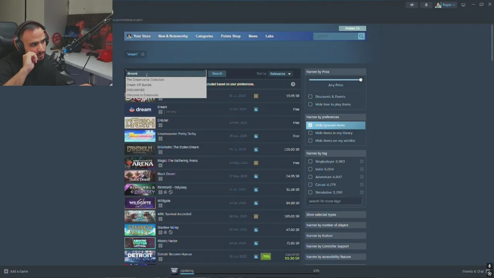This screenshot has width=494, height=278.
Task: Expand Narrow by accessibility feature
Action: 335,257
